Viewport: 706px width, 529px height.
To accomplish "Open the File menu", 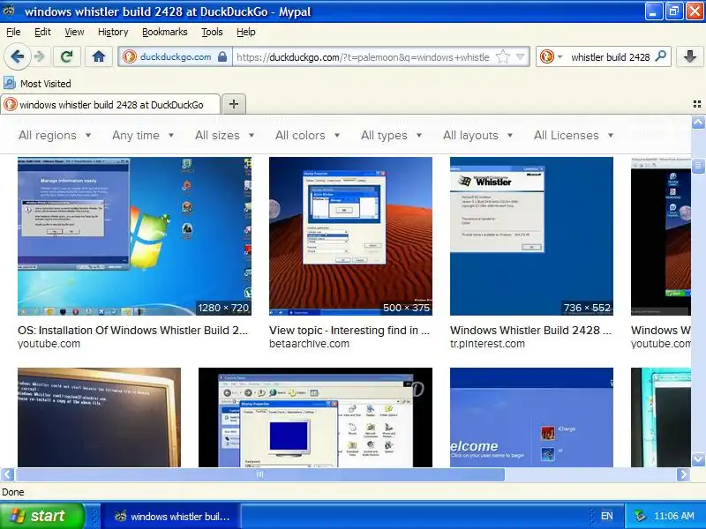I will 13,32.
